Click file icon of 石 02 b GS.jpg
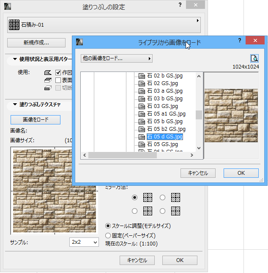 coord(142,76)
